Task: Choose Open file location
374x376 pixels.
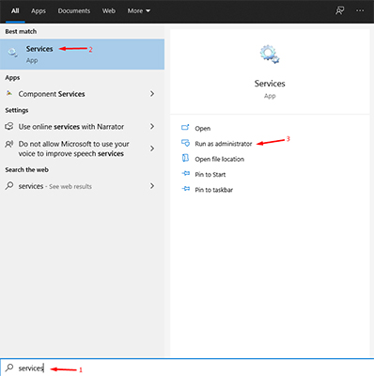Action: pos(219,159)
